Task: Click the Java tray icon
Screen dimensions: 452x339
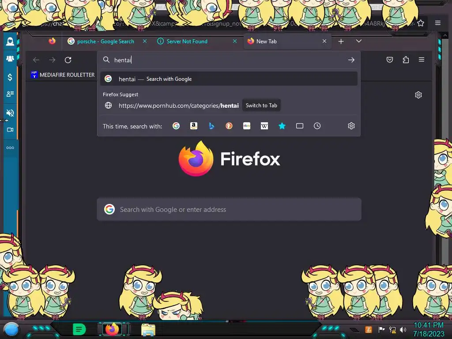Action: (369, 329)
